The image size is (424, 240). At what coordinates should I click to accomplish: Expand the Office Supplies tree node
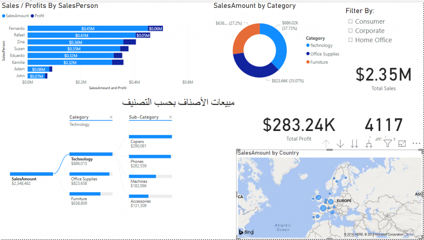tap(90, 174)
